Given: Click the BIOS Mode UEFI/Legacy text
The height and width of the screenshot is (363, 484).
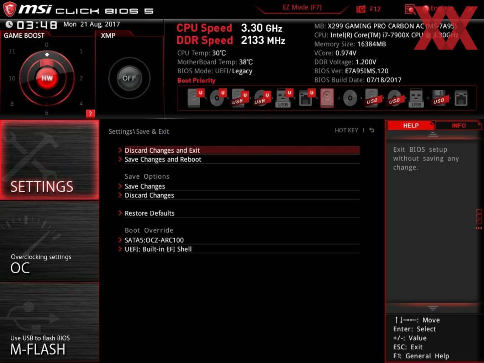Looking at the screenshot, I should click(x=215, y=71).
